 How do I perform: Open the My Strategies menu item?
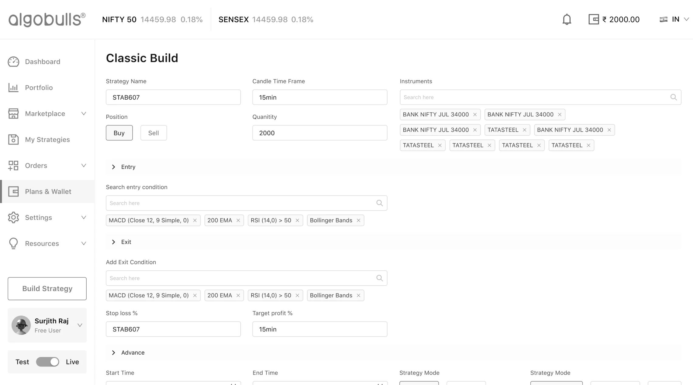tap(47, 139)
